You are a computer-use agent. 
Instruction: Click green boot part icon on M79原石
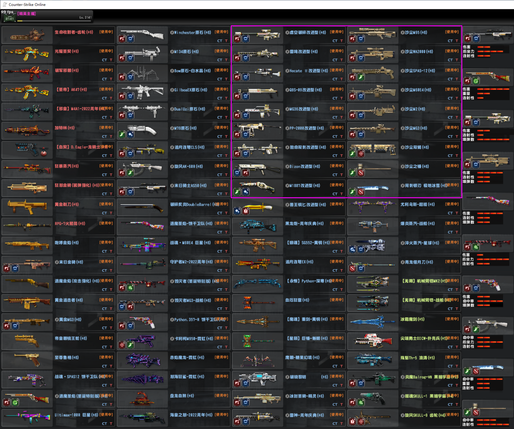(x=122, y=134)
